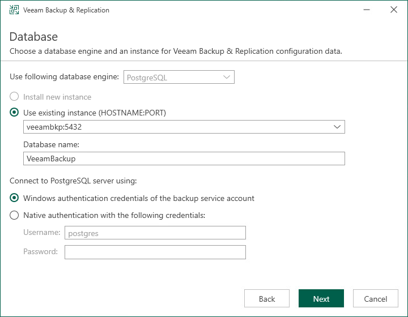Click the Username field containing postgres
This screenshot has width=408, height=317.
[155, 233]
